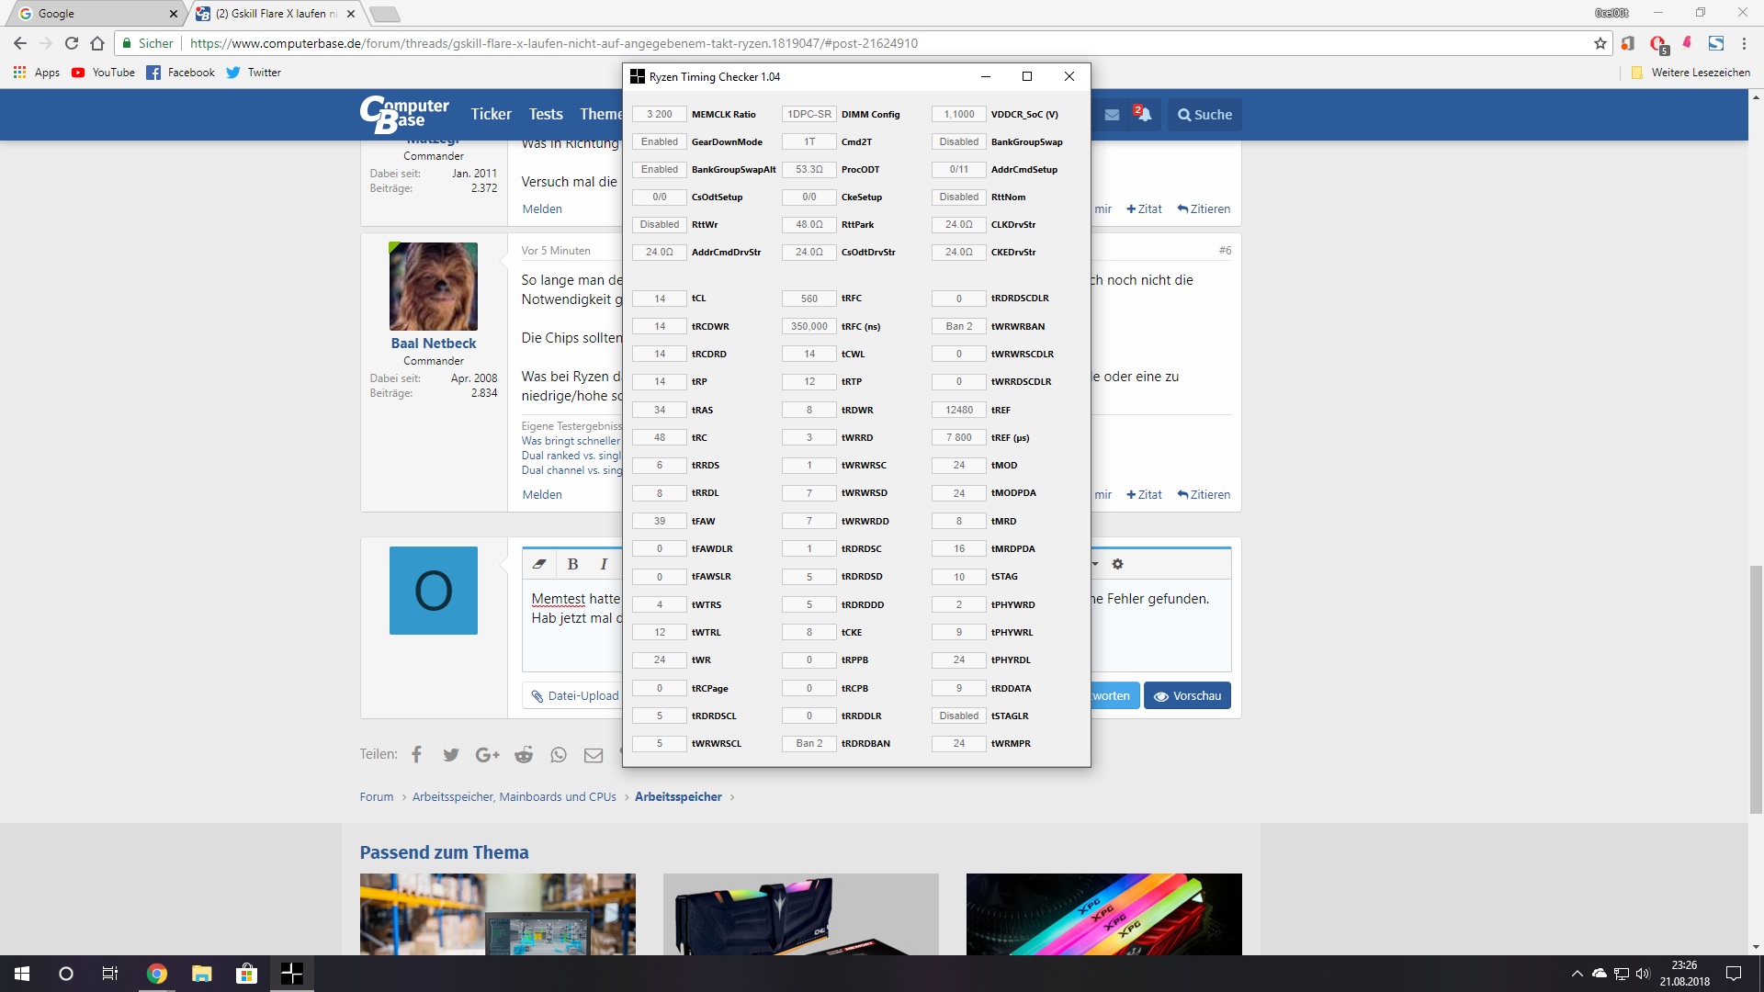Open the notification bell with 2 alerts

tap(1143, 114)
